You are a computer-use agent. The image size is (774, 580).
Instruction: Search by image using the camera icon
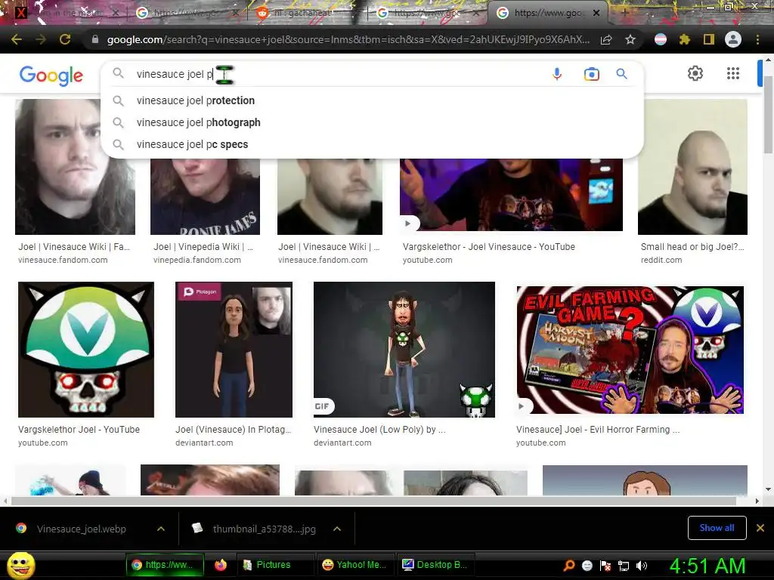tap(591, 74)
